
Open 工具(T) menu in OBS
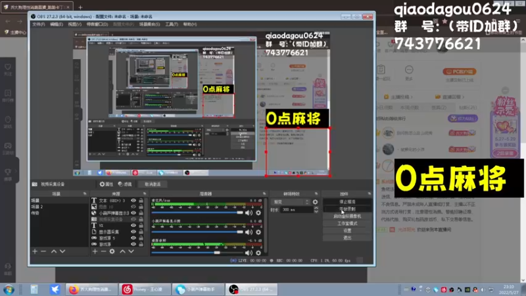click(x=172, y=24)
